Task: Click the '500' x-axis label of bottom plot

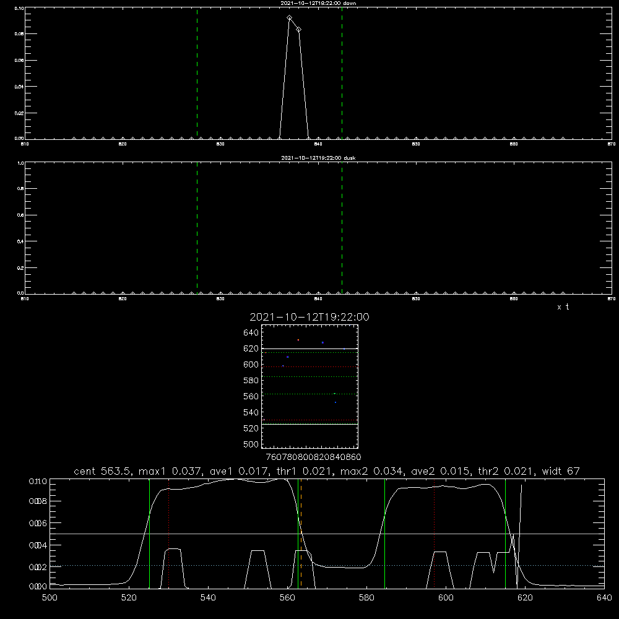Action: pos(50,598)
